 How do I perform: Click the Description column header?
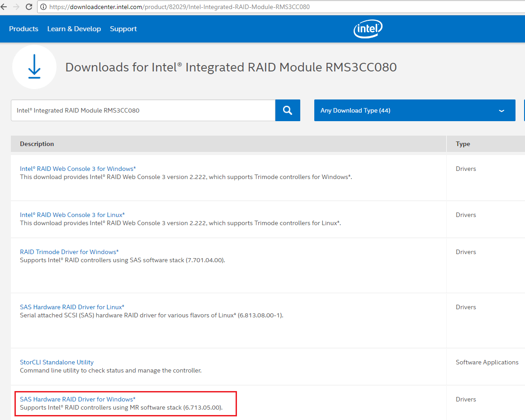pos(37,143)
